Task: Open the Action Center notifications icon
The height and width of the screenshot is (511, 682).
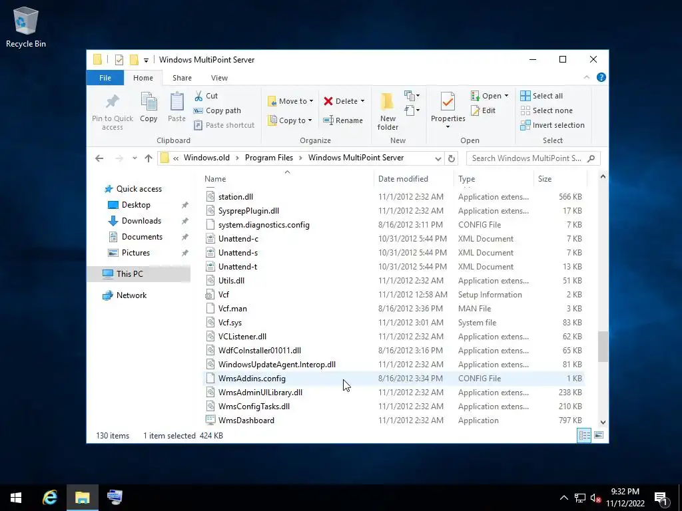Action: [660, 498]
